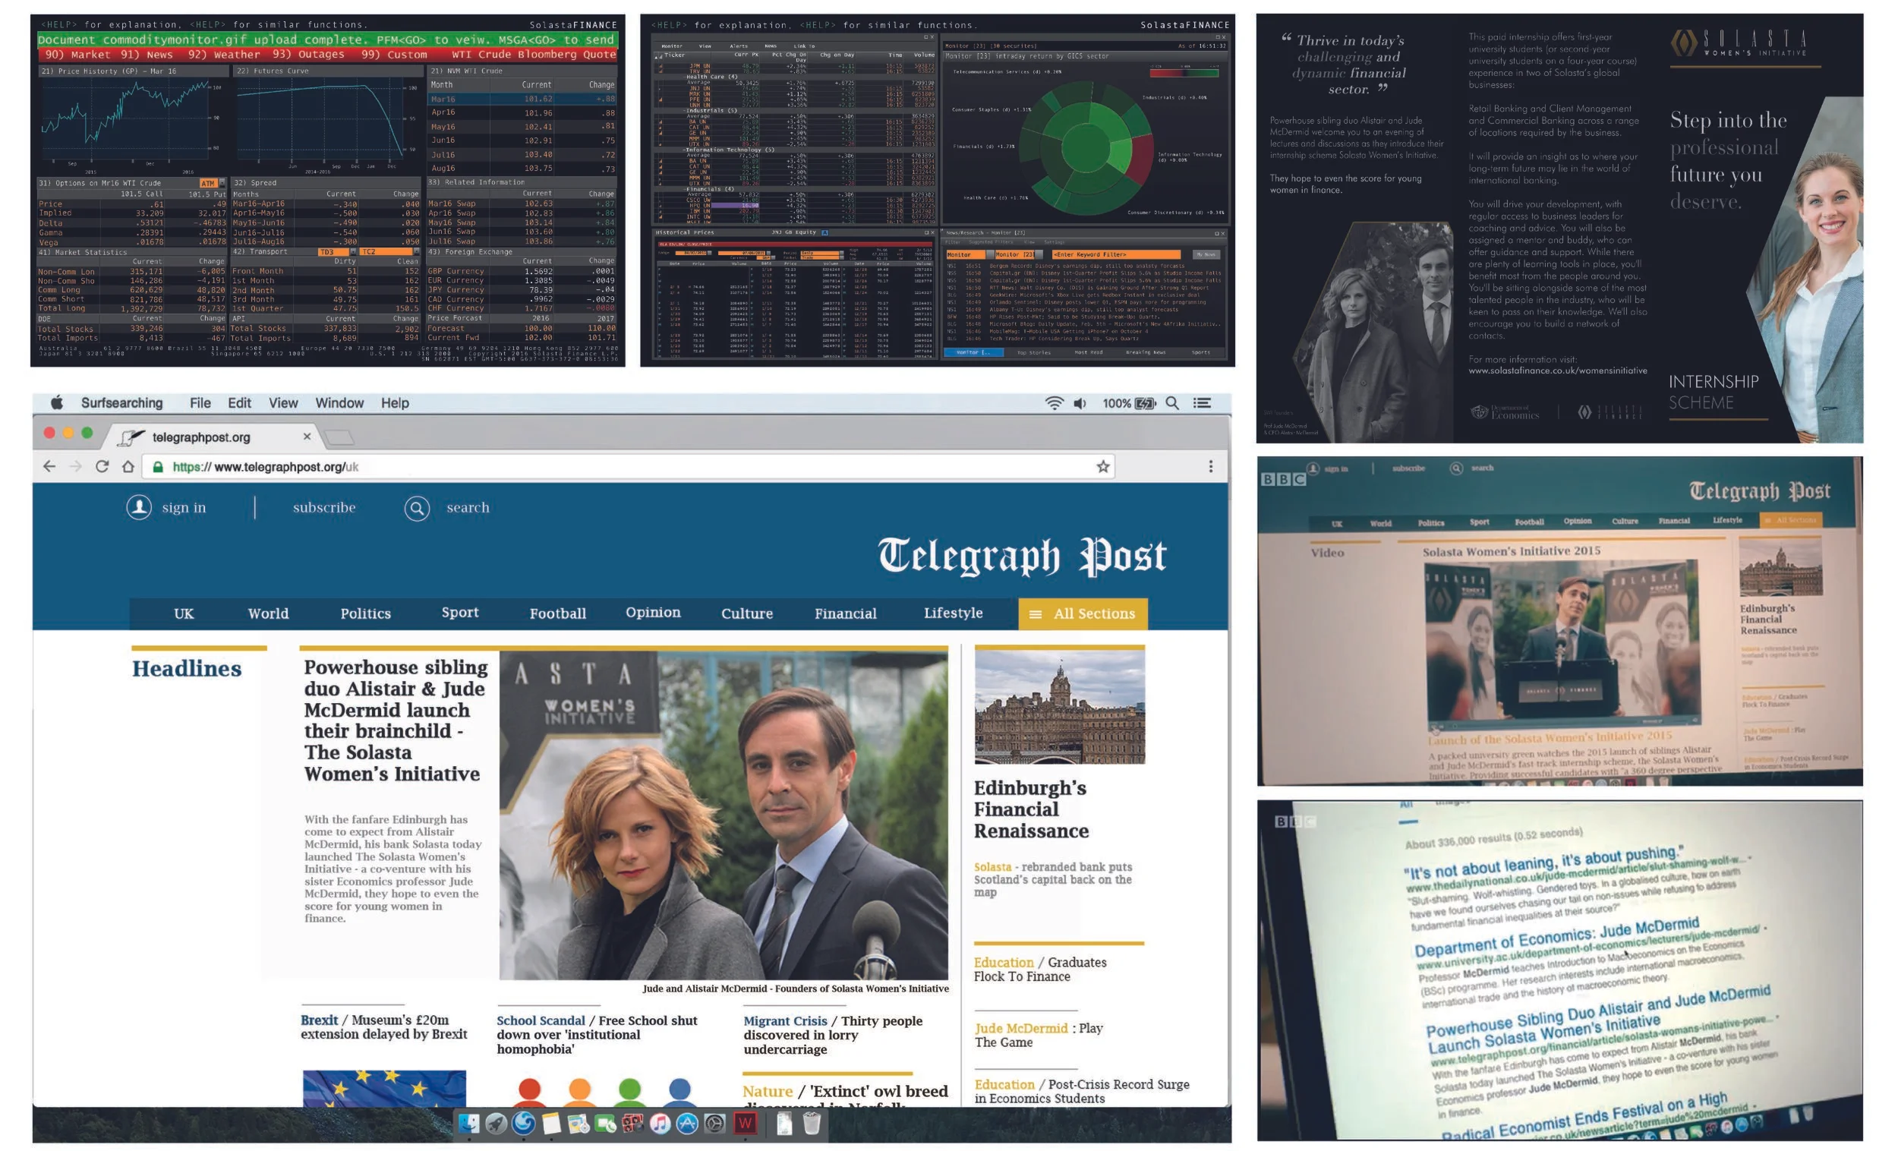Open the Surfsearching app menu
The height and width of the screenshot is (1151, 1898).
(121, 403)
